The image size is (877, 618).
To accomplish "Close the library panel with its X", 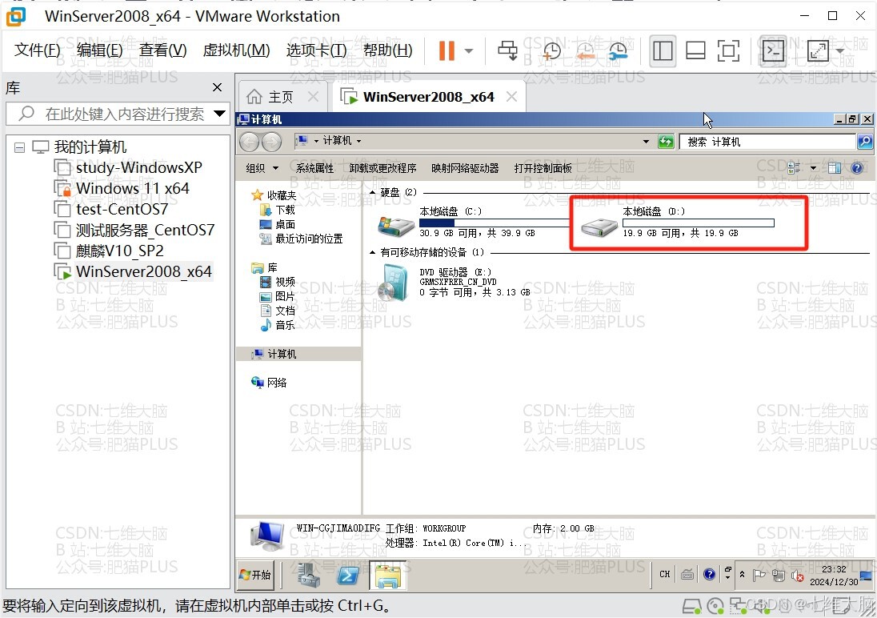I will tap(217, 87).
